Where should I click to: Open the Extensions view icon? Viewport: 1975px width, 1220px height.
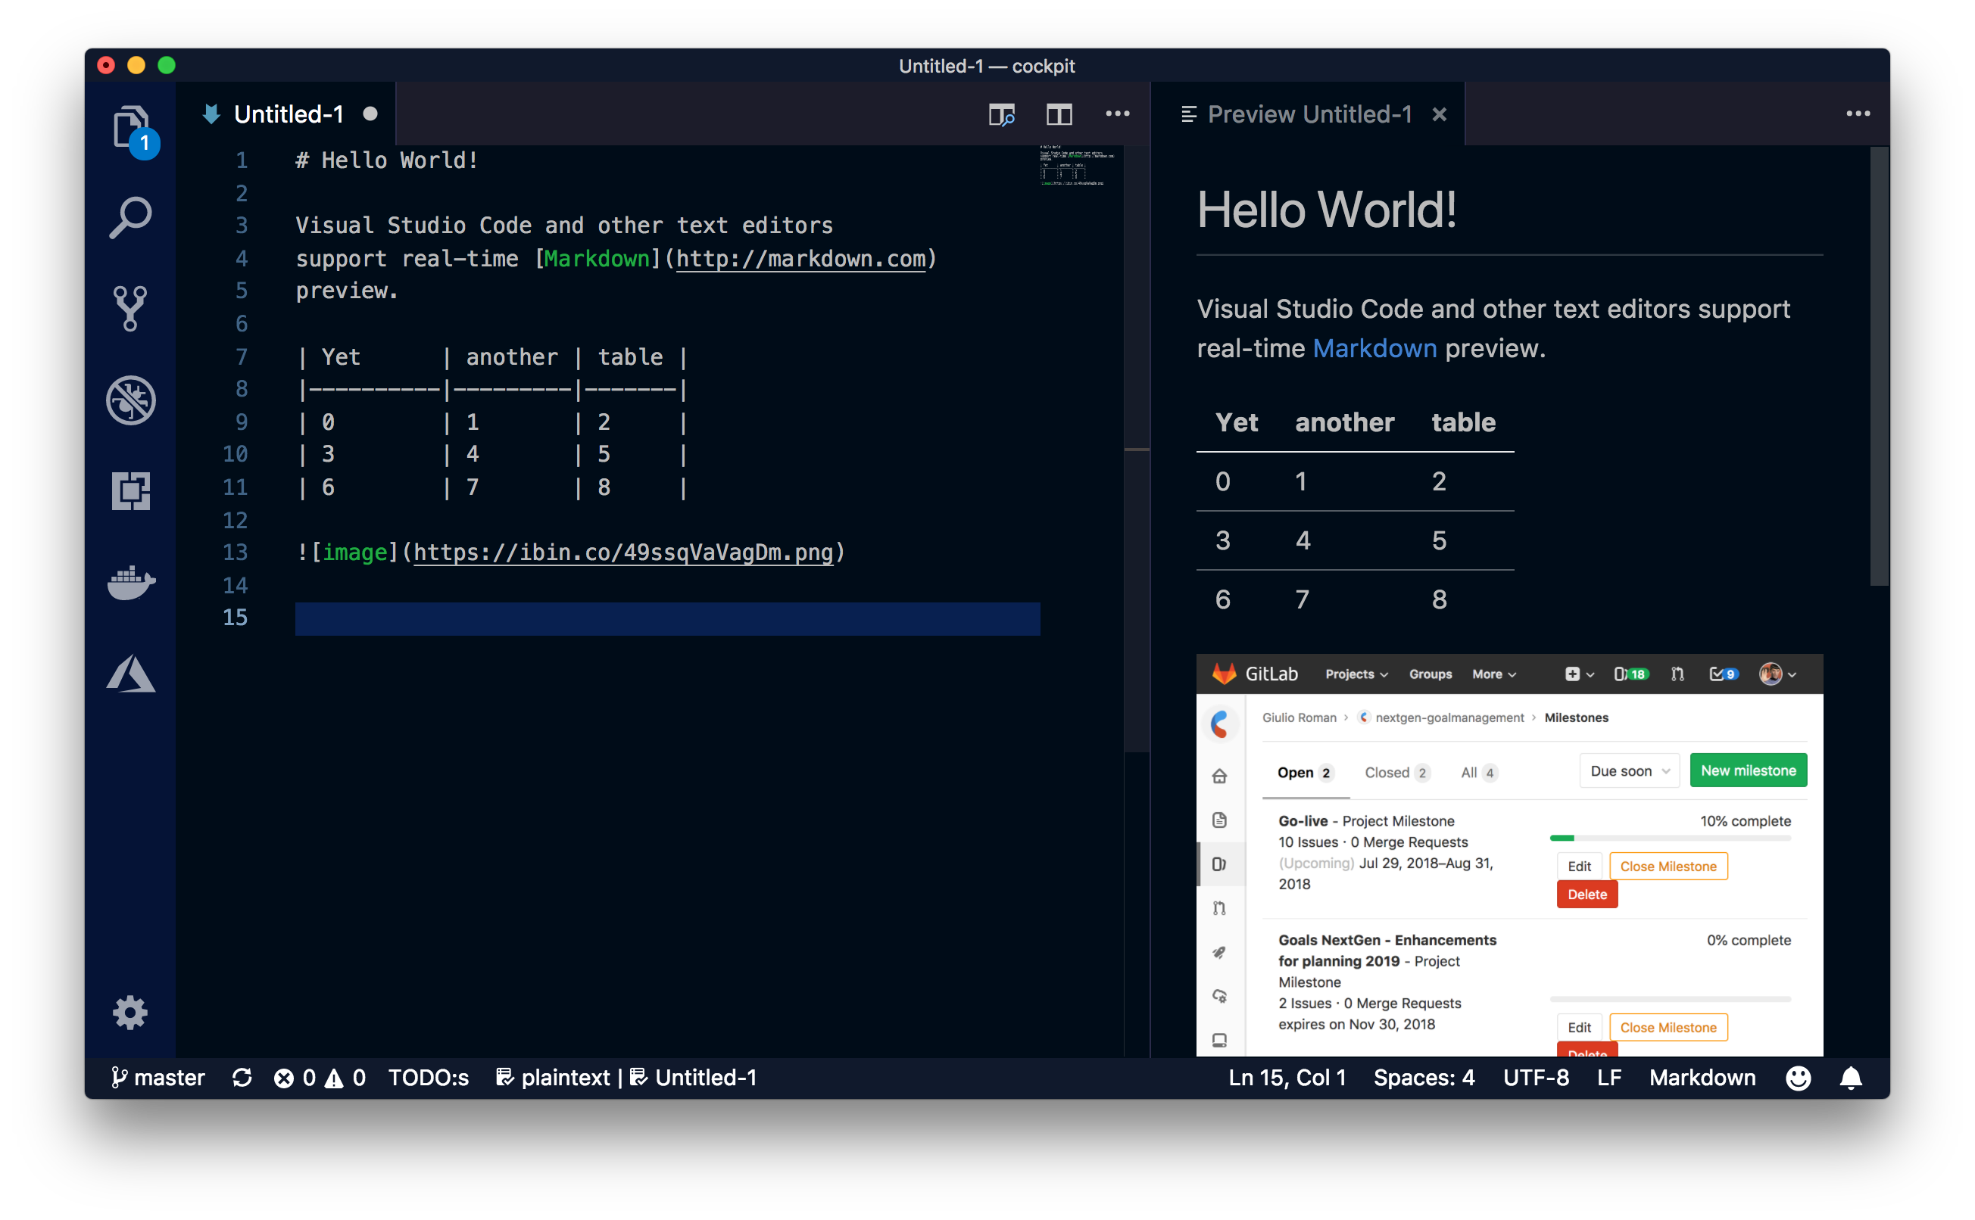coord(131,490)
